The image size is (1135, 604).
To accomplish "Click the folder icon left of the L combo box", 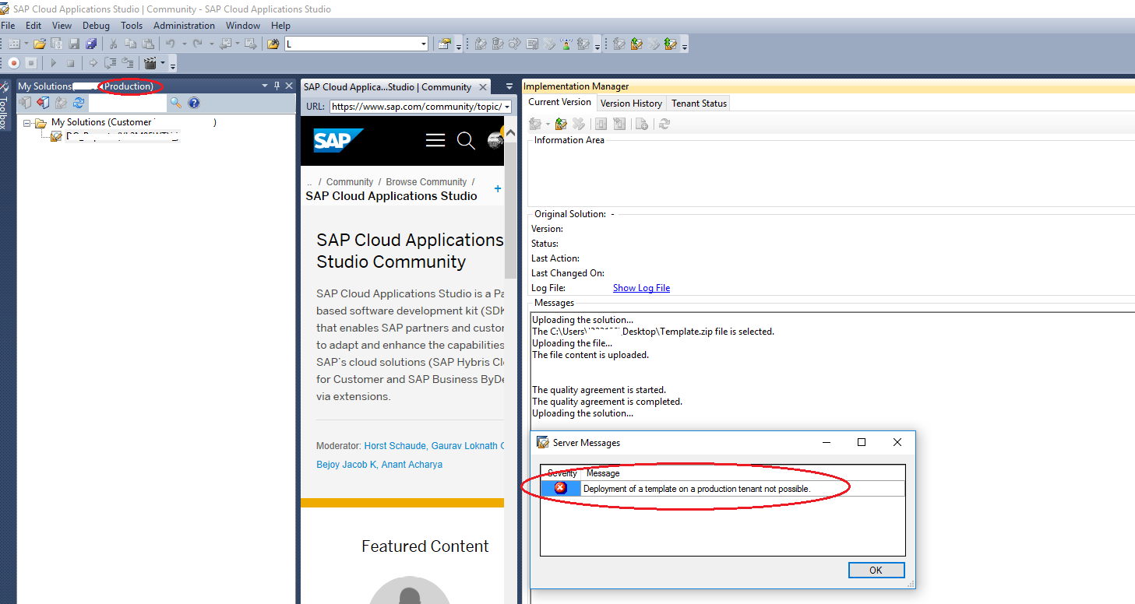I will (273, 44).
